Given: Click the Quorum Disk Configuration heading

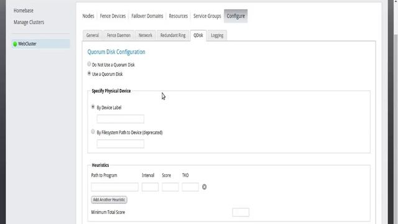Looking at the screenshot, I should (116, 52).
